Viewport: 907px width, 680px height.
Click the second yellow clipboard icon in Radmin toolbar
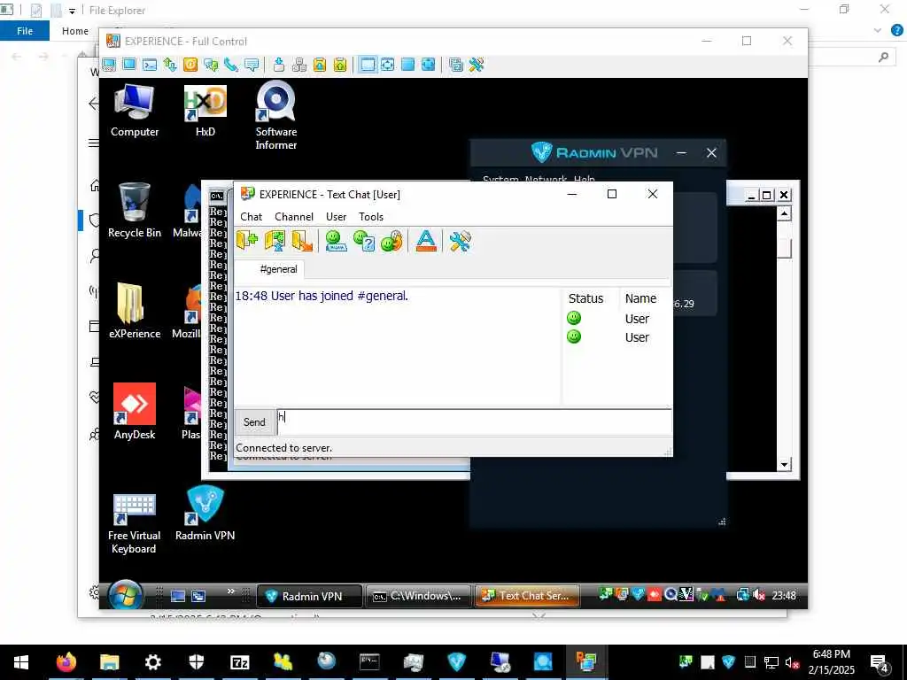tap(340, 65)
